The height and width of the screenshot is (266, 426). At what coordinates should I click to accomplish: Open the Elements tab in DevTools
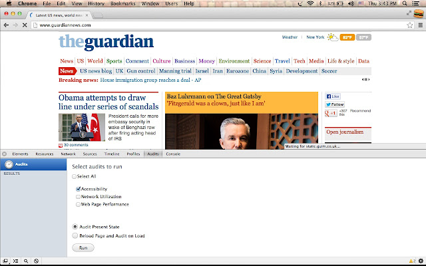[20, 154]
